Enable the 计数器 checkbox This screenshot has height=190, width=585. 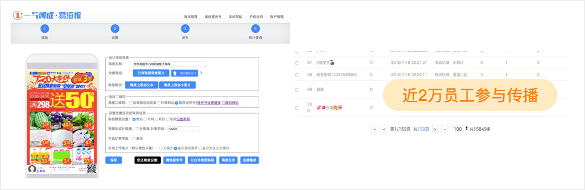(x=138, y=129)
